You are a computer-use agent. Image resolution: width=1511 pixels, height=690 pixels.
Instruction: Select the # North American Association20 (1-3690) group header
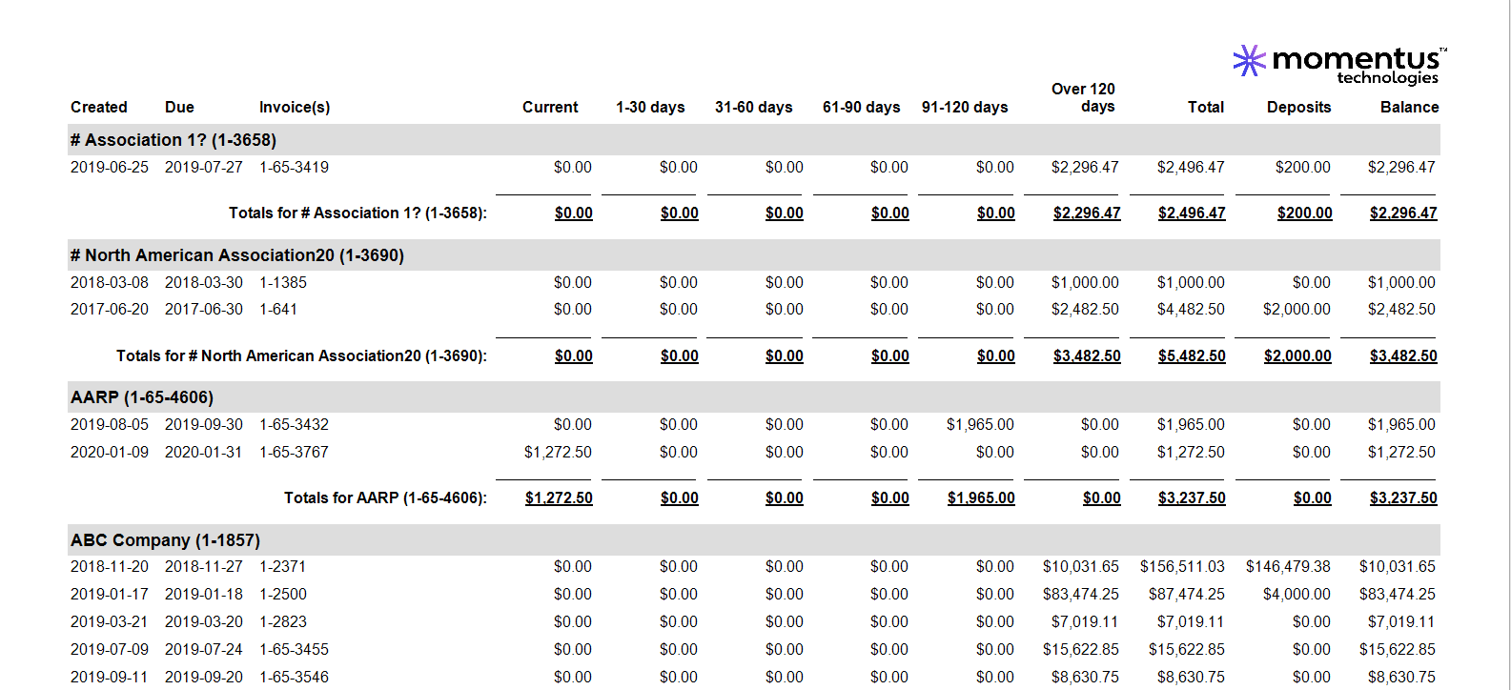(x=754, y=255)
